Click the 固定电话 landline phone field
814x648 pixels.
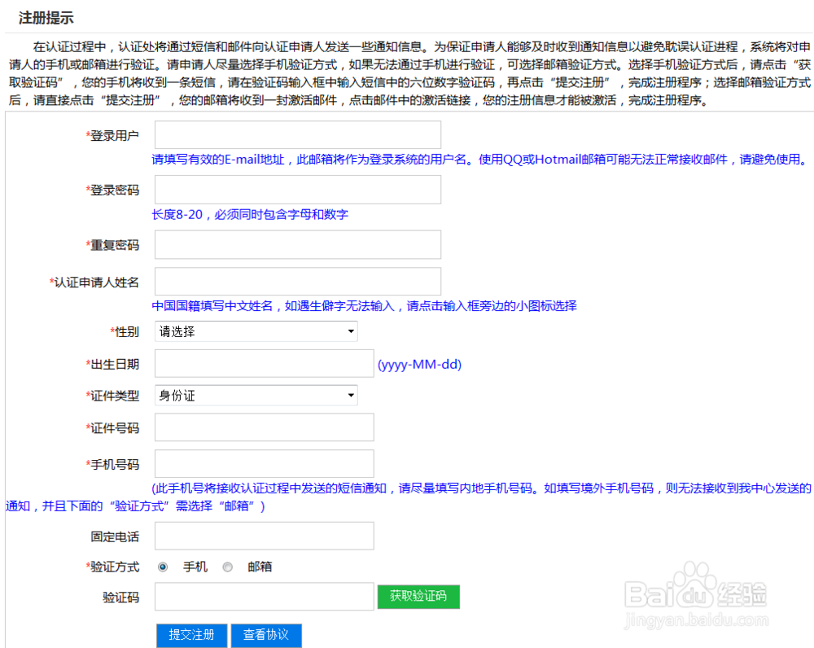click(x=264, y=536)
